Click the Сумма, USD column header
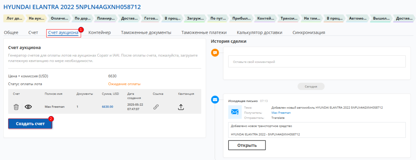Screen dimensions: 416x160 tap(110, 94)
